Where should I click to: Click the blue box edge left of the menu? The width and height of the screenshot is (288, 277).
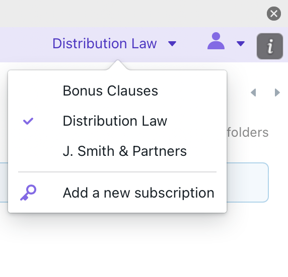tap(4, 182)
